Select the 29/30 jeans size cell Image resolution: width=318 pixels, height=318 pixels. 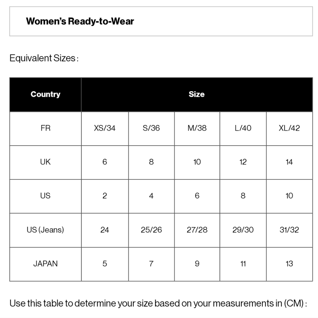click(243, 230)
